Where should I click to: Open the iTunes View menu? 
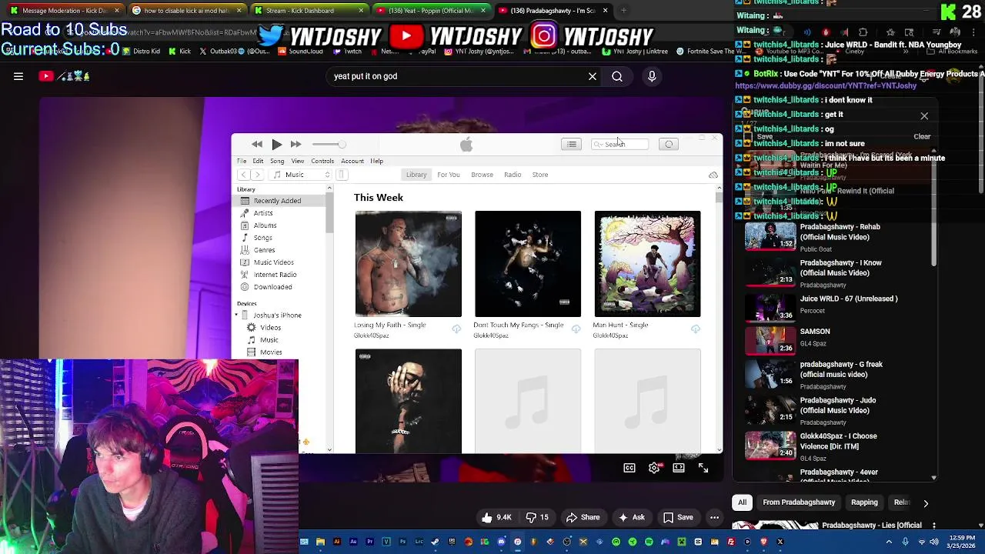298,161
